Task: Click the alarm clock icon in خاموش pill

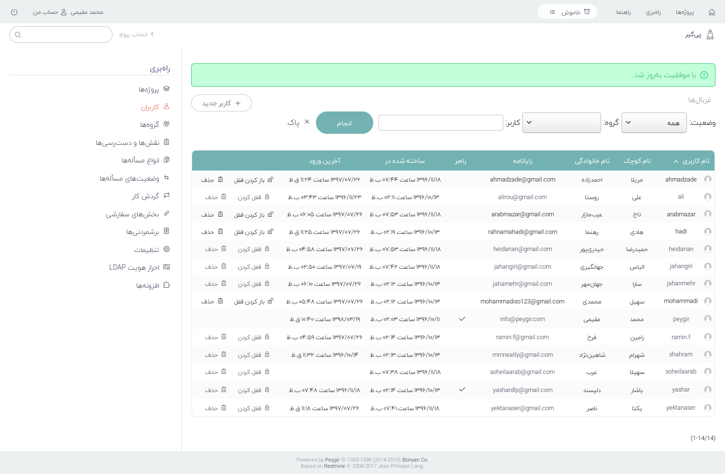Action: (x=587, y=12)
